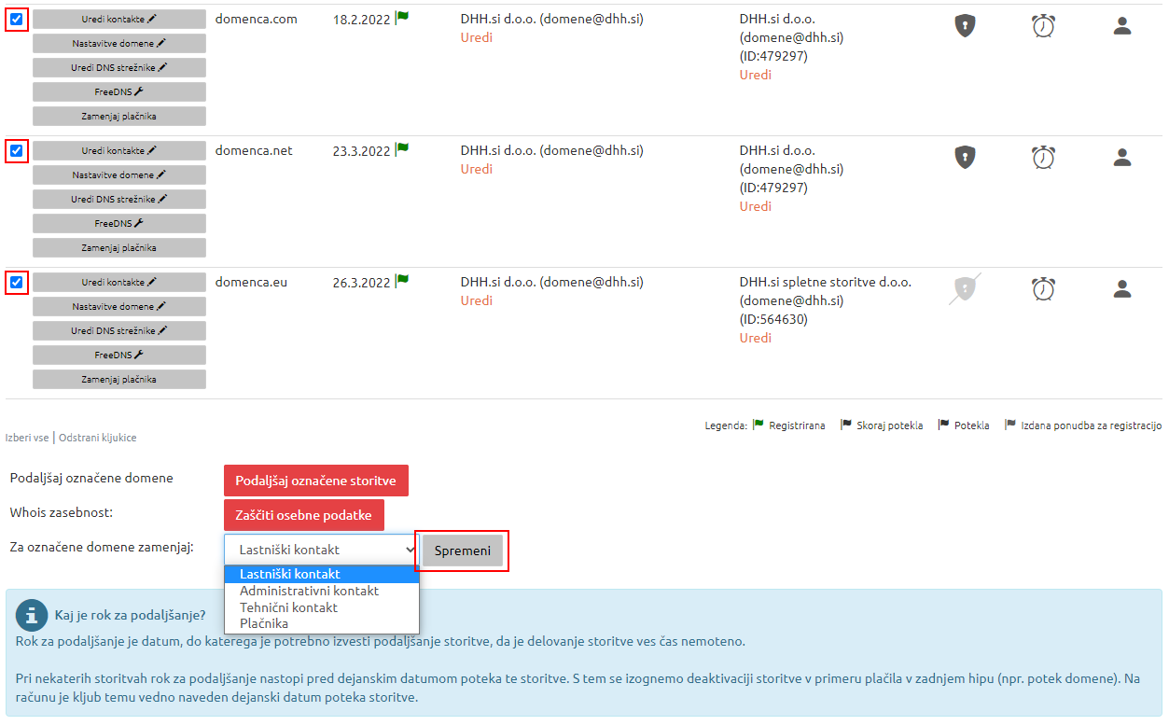Click Uredi under ID:479297 in domenca.com row
Image resolution: width=1169 pixels, height=725 pixels.
click(756, 75)
